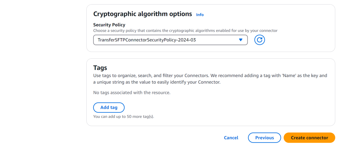Click the circular arrow refresh button

(259, 40)
